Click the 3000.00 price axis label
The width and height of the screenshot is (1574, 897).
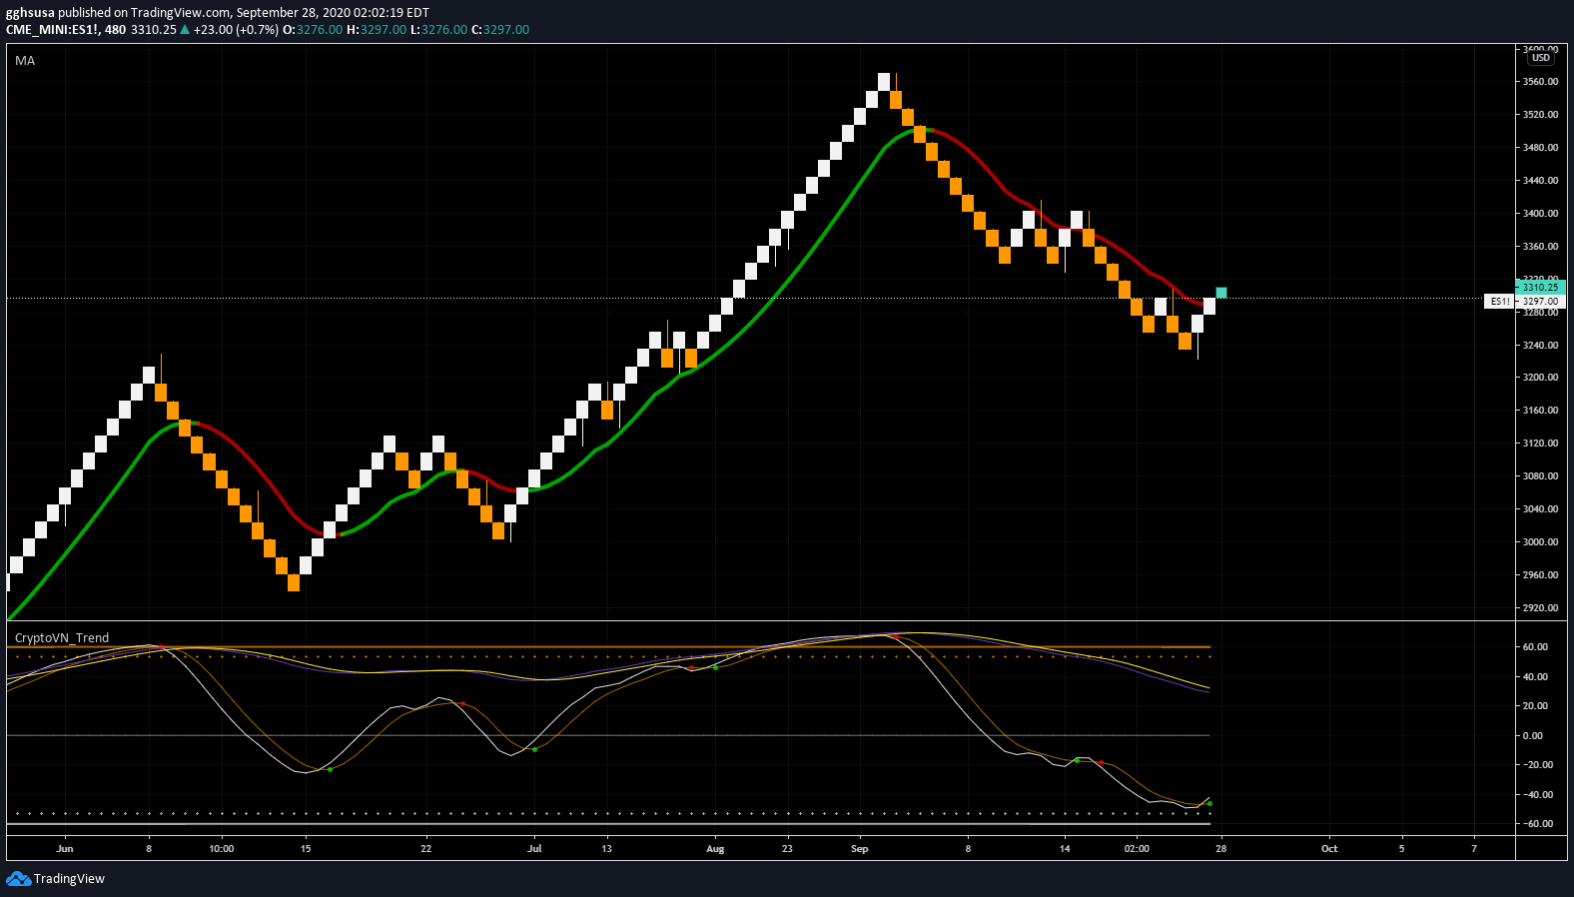tap(1540, 542)
